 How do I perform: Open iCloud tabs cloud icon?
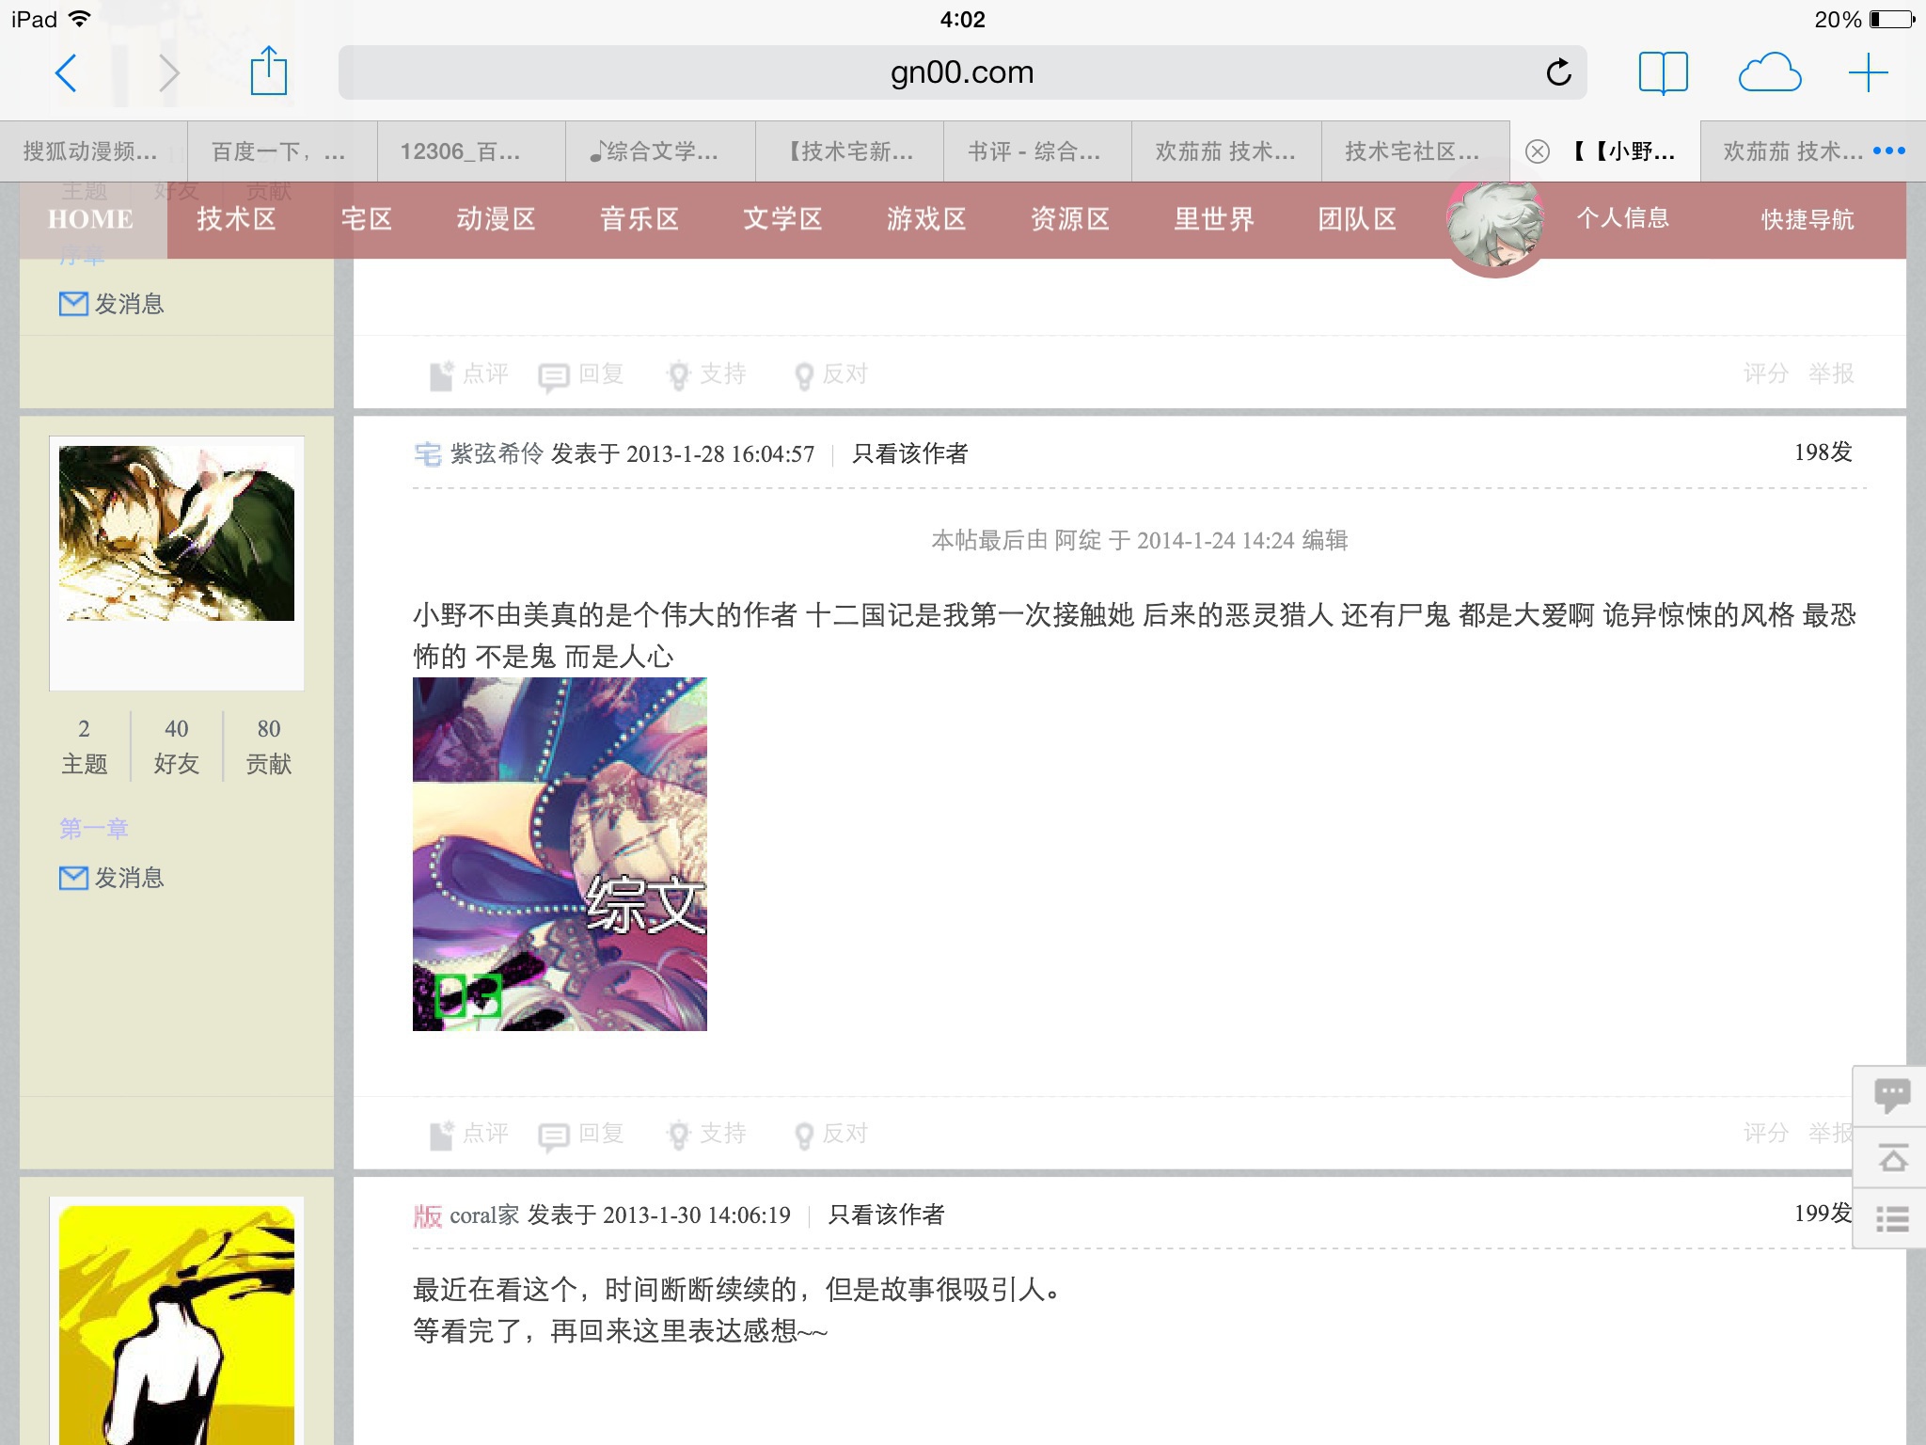tap(1769, 72)
